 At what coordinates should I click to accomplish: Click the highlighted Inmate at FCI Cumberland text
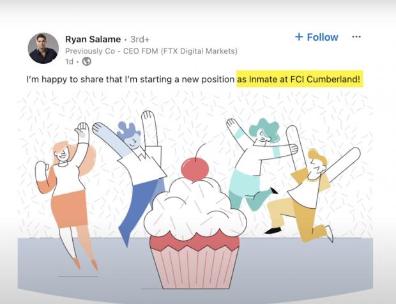(300, 79)
